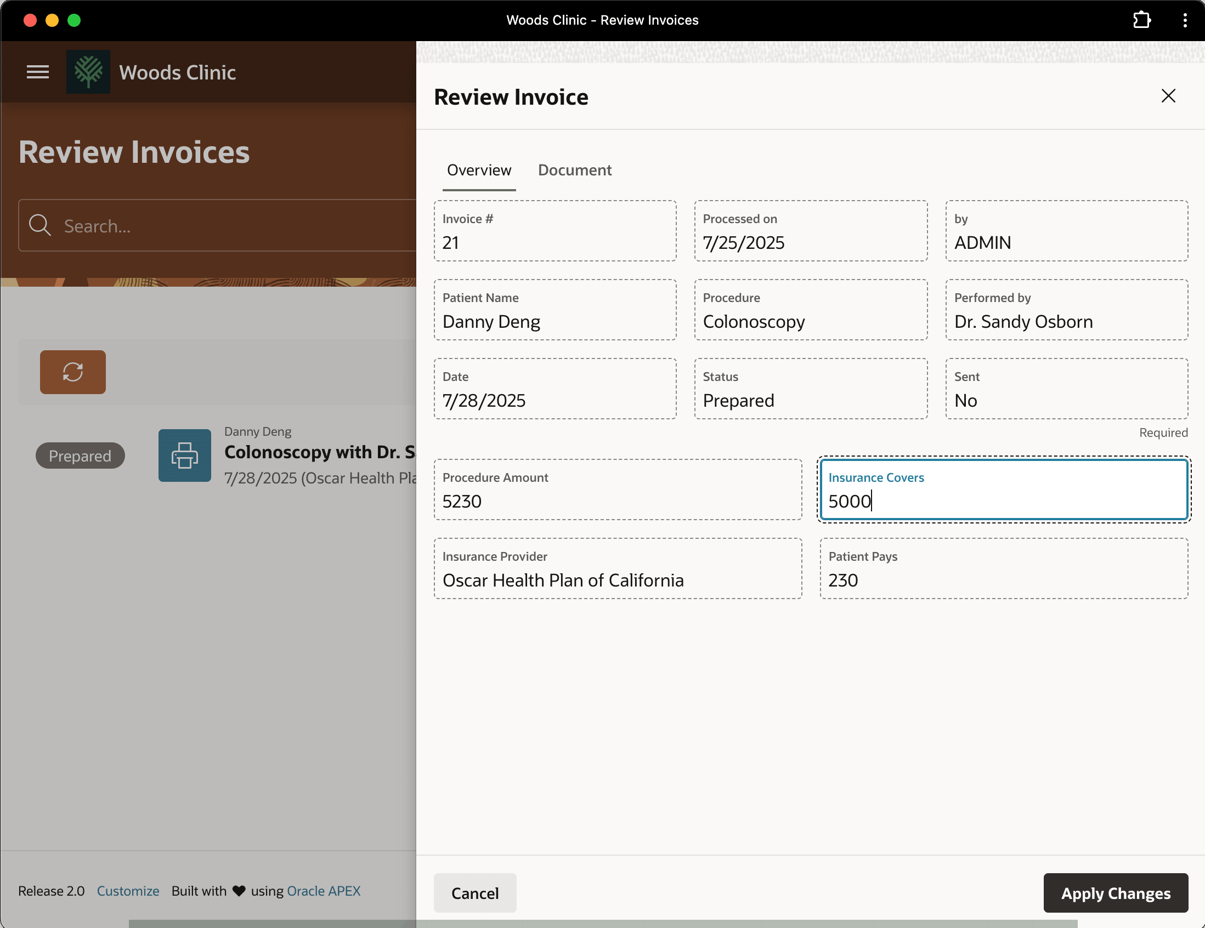Close the Review Invoice dialog
The width and height of the screenshot is (1205, 928).
click(1168, 96)
